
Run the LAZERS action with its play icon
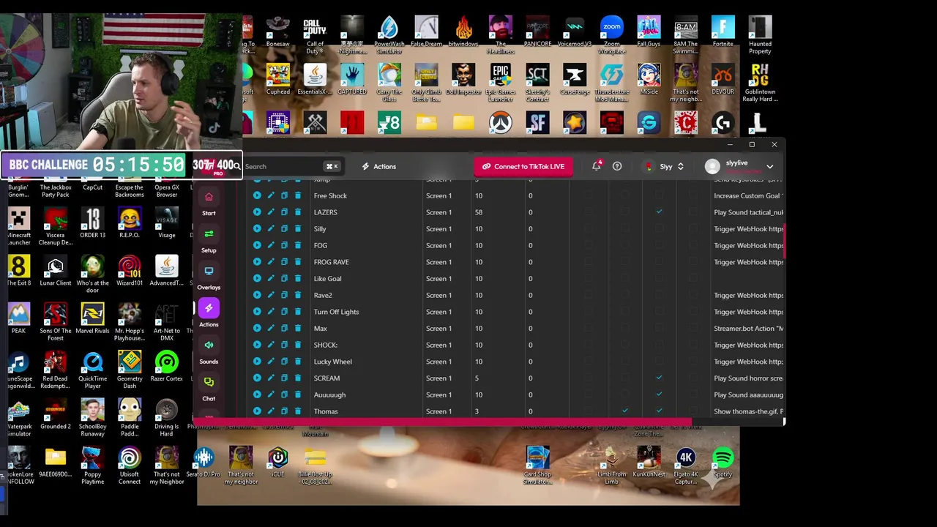click(257, 212)
